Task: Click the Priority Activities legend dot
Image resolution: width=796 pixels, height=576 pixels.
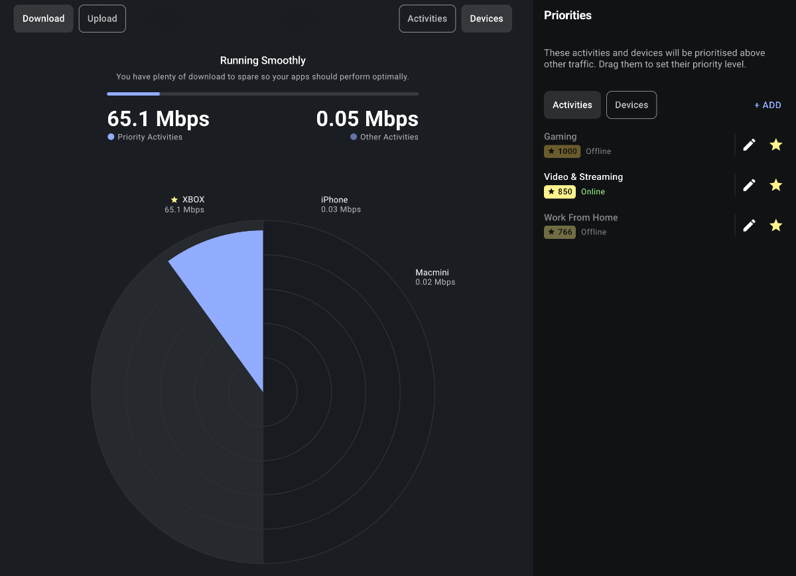Action: coord(111,137)
